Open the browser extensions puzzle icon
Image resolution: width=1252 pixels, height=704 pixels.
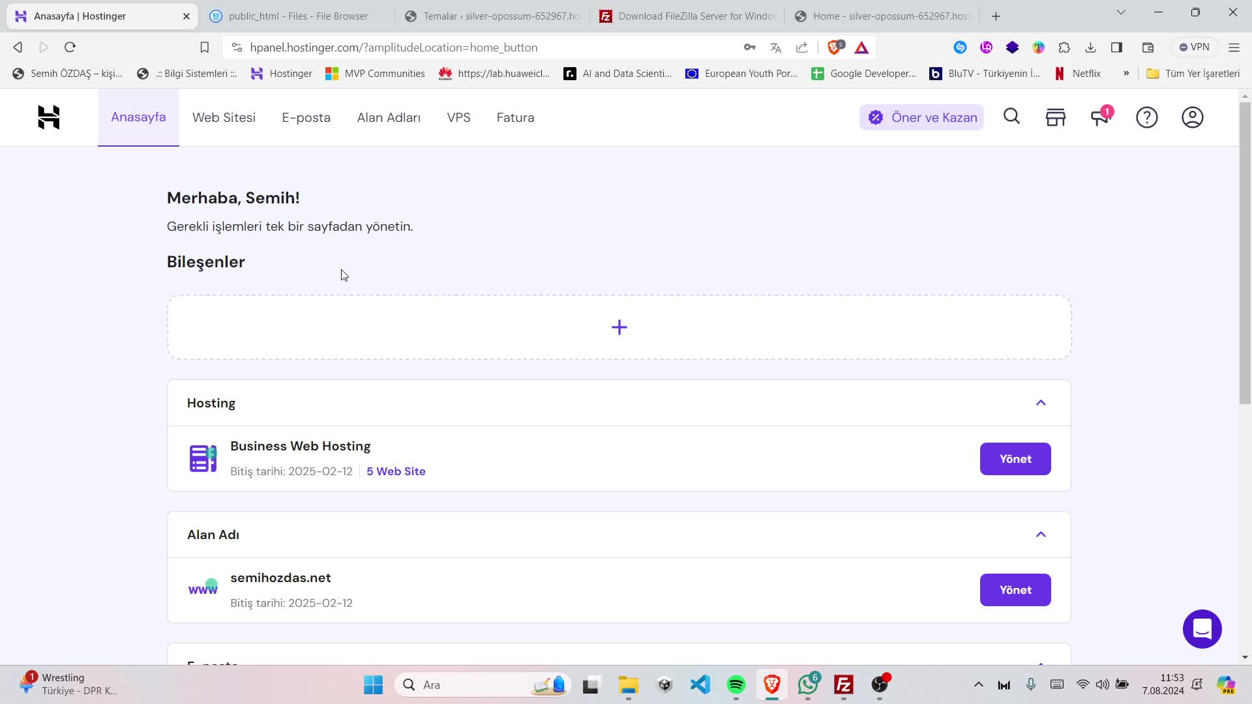pos(1064,47)
